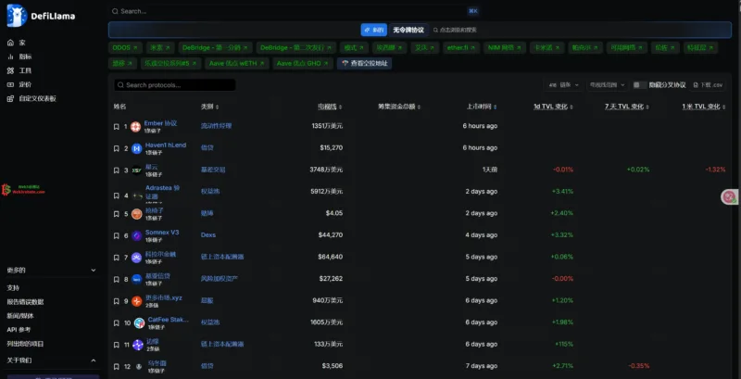The width and height of the screenshot is (741, 379).
Task: Open the custom dashboard (自定义仪表板) icon
Action: point(11,98)
